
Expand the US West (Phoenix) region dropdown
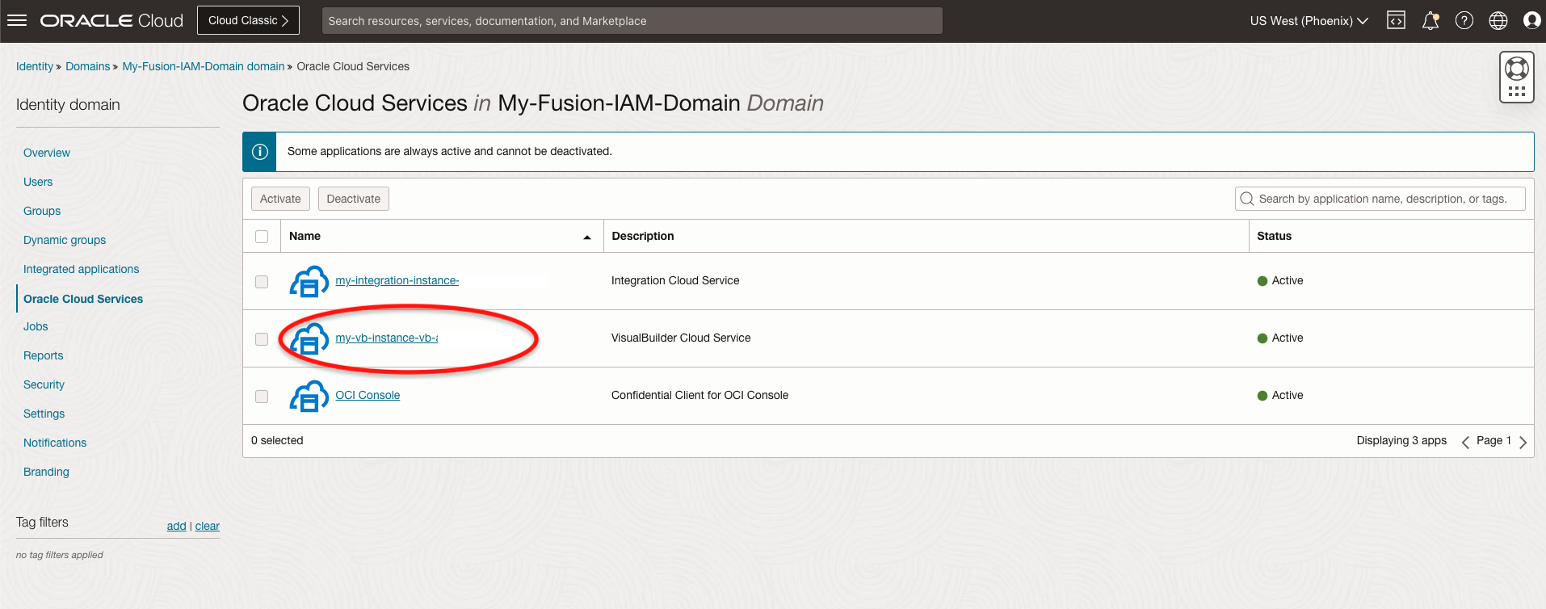click(x=1309, y=21)
